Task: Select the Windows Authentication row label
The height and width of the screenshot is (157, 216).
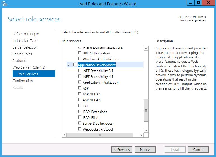Action: (x=101, y=59)
